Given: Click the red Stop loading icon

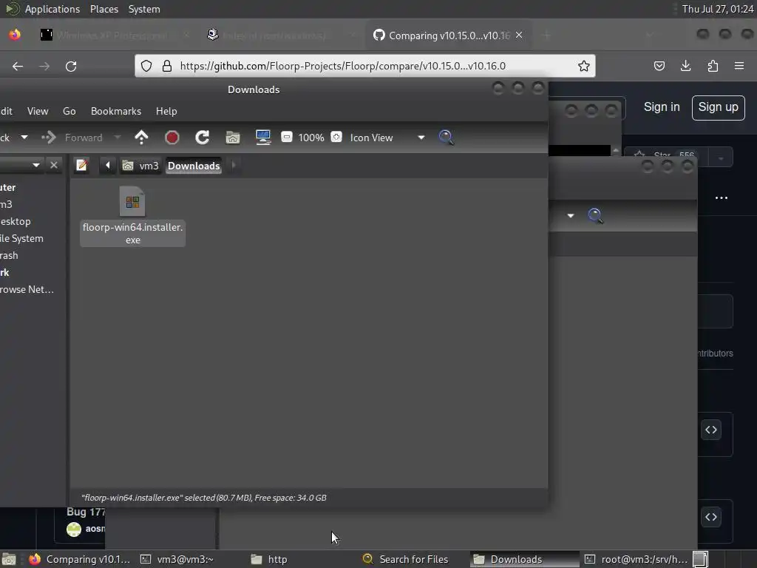Looking at the screenshot, I should click(172, 138).
